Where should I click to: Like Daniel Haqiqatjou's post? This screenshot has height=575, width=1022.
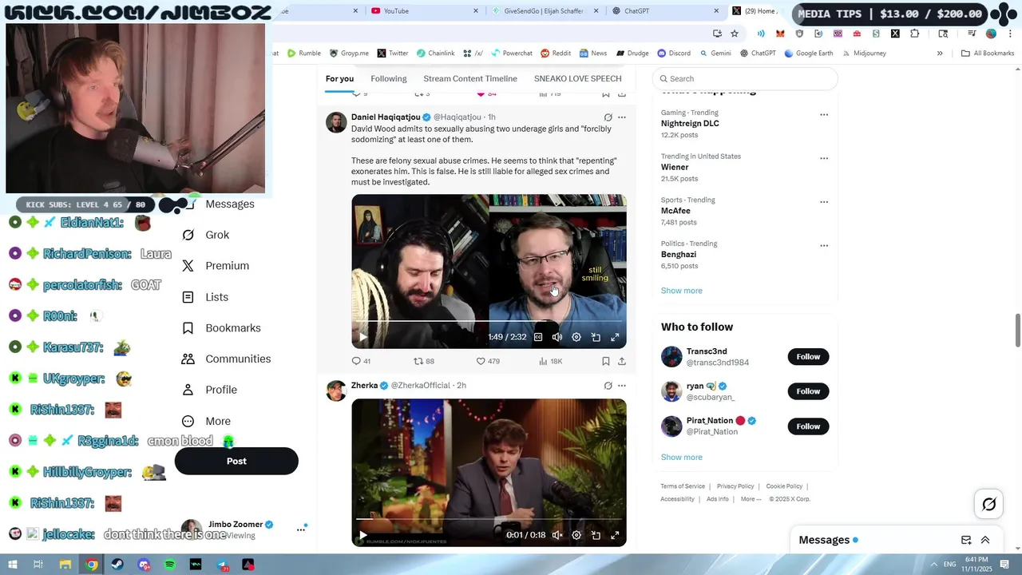point(487,361)
